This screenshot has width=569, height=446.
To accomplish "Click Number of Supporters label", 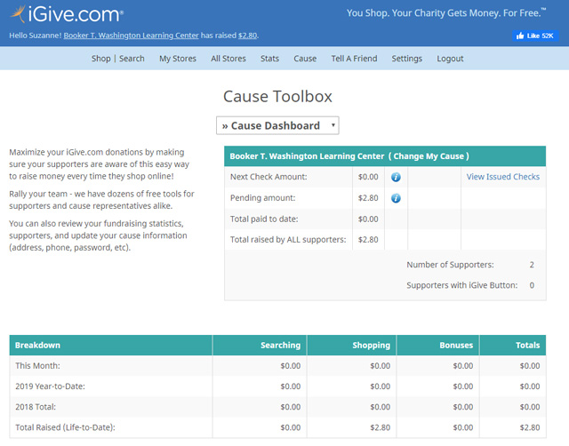I will point(451,265).
